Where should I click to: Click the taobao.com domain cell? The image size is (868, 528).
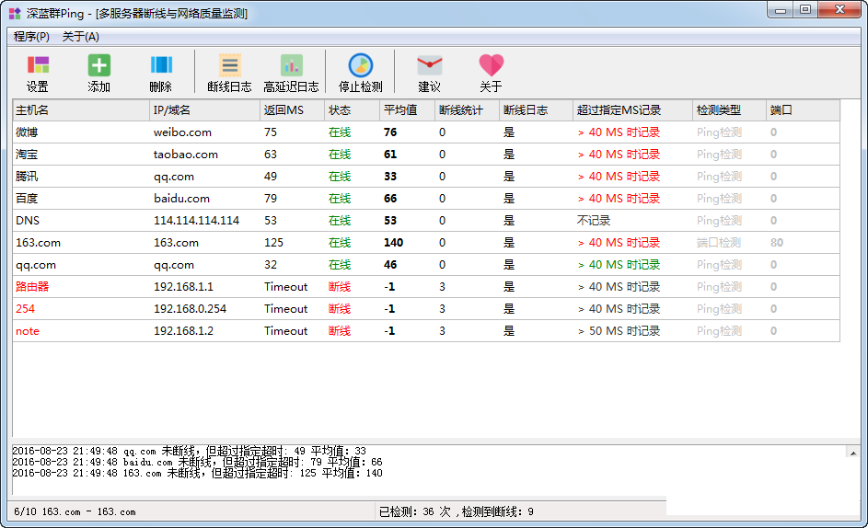(x=186, y=155)
